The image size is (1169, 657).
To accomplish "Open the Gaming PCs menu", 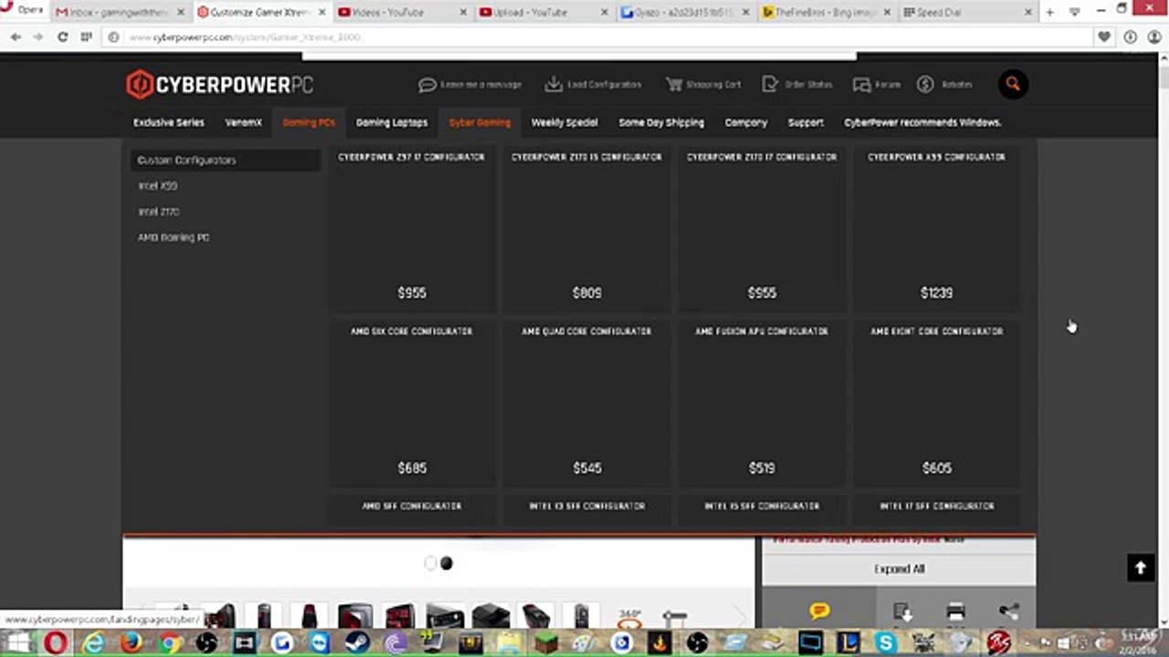I will pyautogui.click(x=309, y=122).
